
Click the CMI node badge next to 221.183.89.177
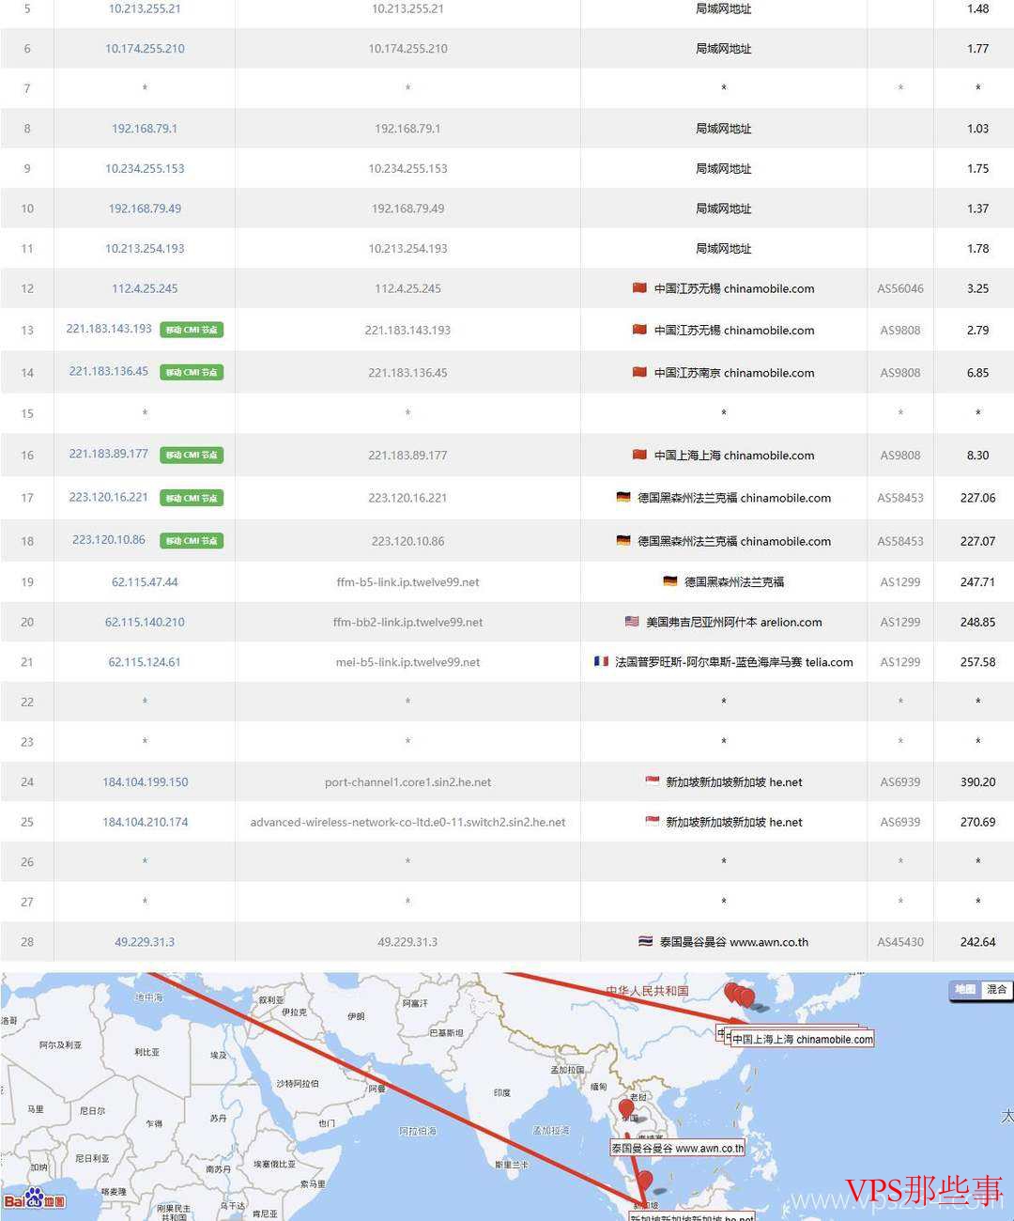point(192,455)
